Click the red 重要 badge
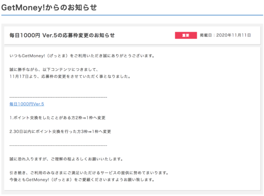 click(186, 35)
